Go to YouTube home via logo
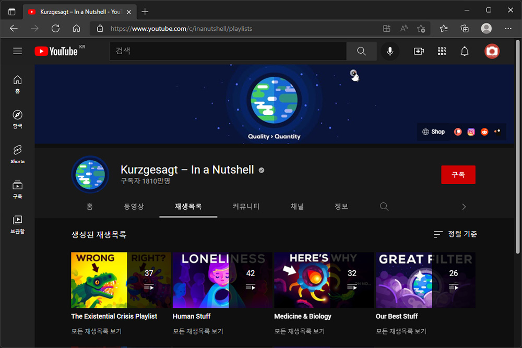Screen dimensions: 522x348 point(56,51)
